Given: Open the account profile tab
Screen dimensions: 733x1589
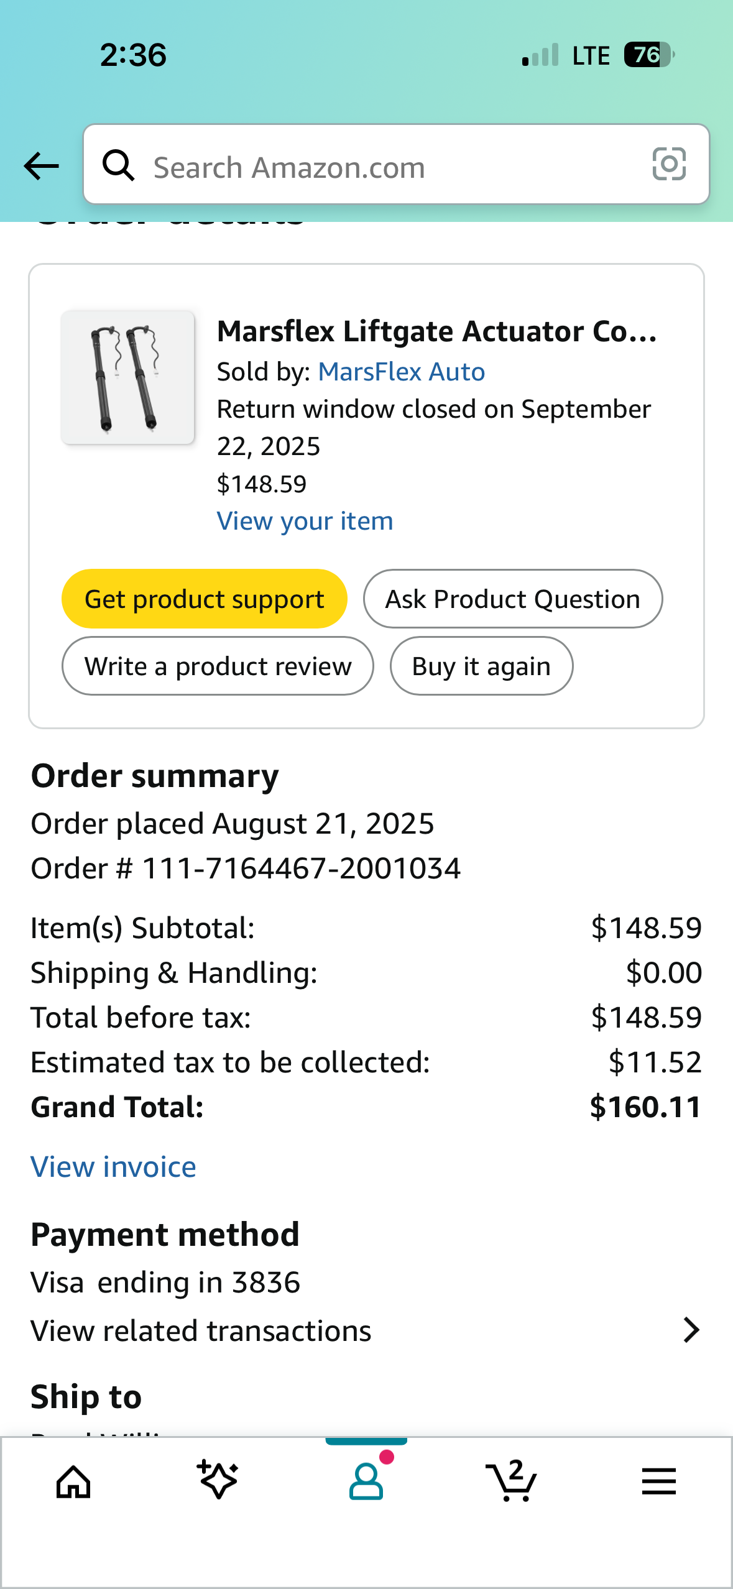Looking at the screenshot, I should click(x=366, y=1482).
